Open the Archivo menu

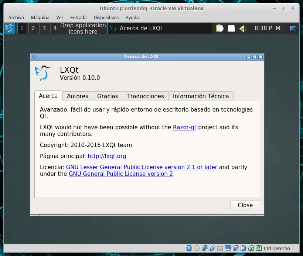[16, 18]
